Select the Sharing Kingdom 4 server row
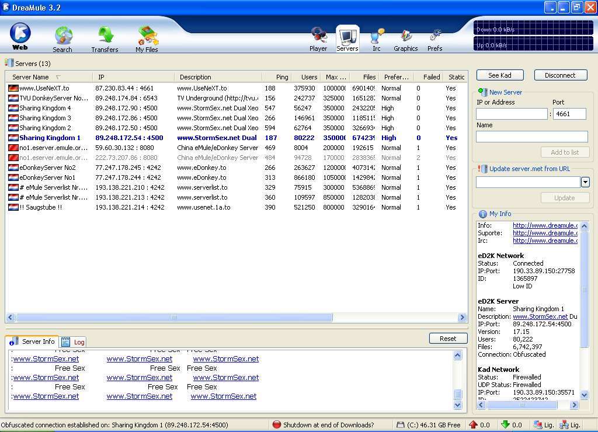Viewport: 598px width, 432px height. click(x=236, y=108)
